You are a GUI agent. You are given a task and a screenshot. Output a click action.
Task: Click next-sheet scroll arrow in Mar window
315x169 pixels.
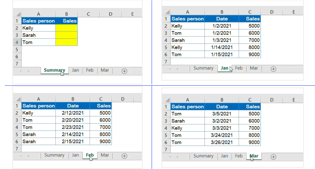point(177,157)
